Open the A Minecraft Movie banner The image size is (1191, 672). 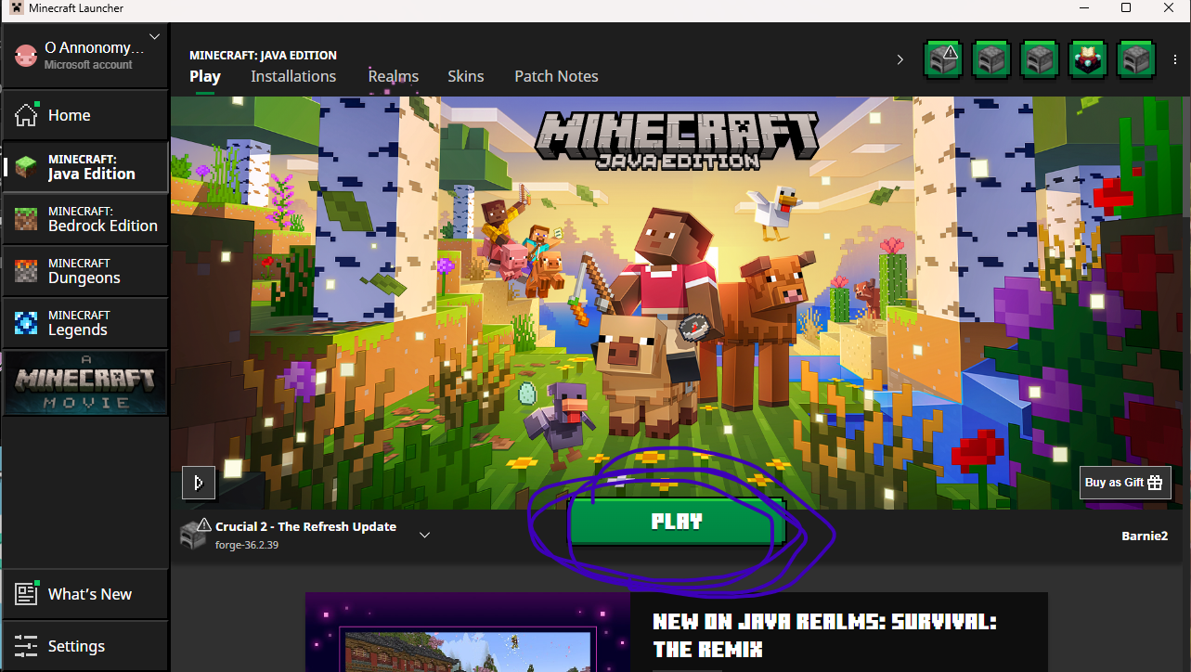coord(84,382)
